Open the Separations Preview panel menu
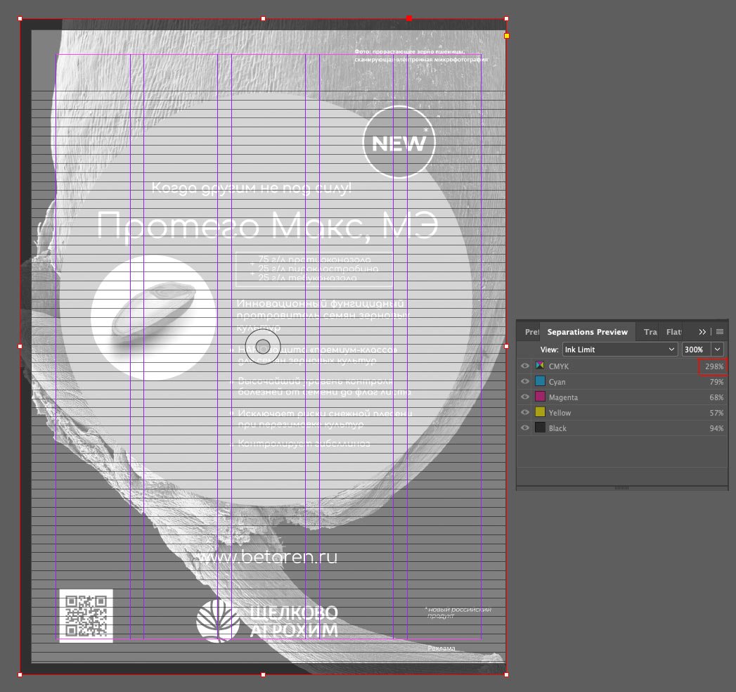 pyautogui.click(x=720, y=332)
